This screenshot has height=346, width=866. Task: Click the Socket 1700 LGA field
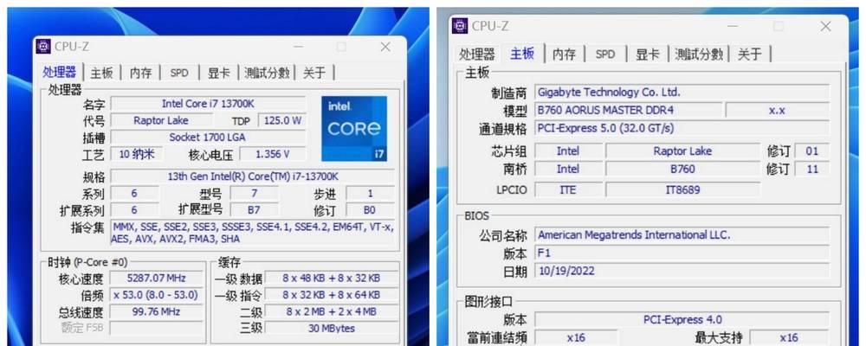point(208,138)
